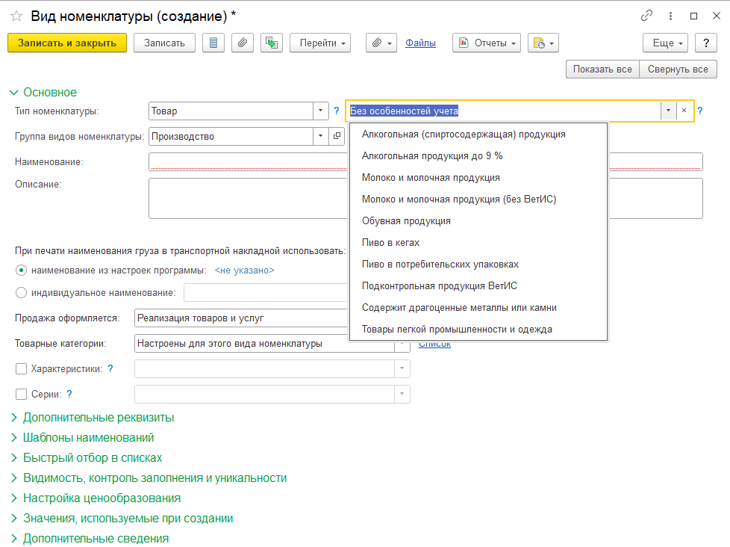The image size is (730, 547).
Task: Enable the Характеристики checkbox
Action: (21, 368)
